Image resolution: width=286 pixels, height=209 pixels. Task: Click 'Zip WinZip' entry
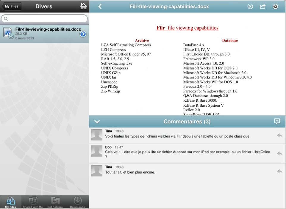pyautogui.click(x=110, y=91)
